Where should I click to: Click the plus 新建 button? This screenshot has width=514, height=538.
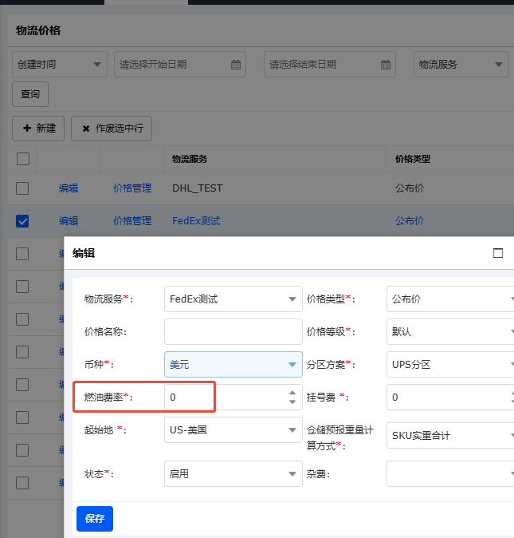click(x=38, y=129)
